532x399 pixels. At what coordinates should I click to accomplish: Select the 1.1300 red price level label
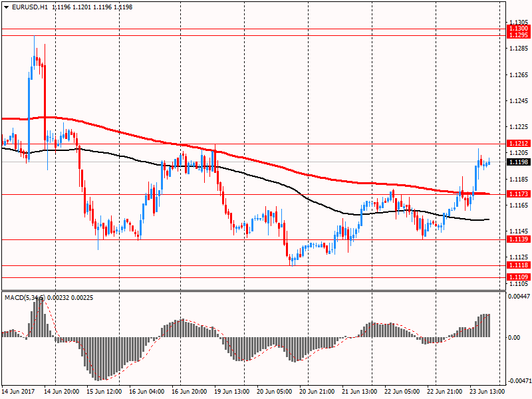519,29
